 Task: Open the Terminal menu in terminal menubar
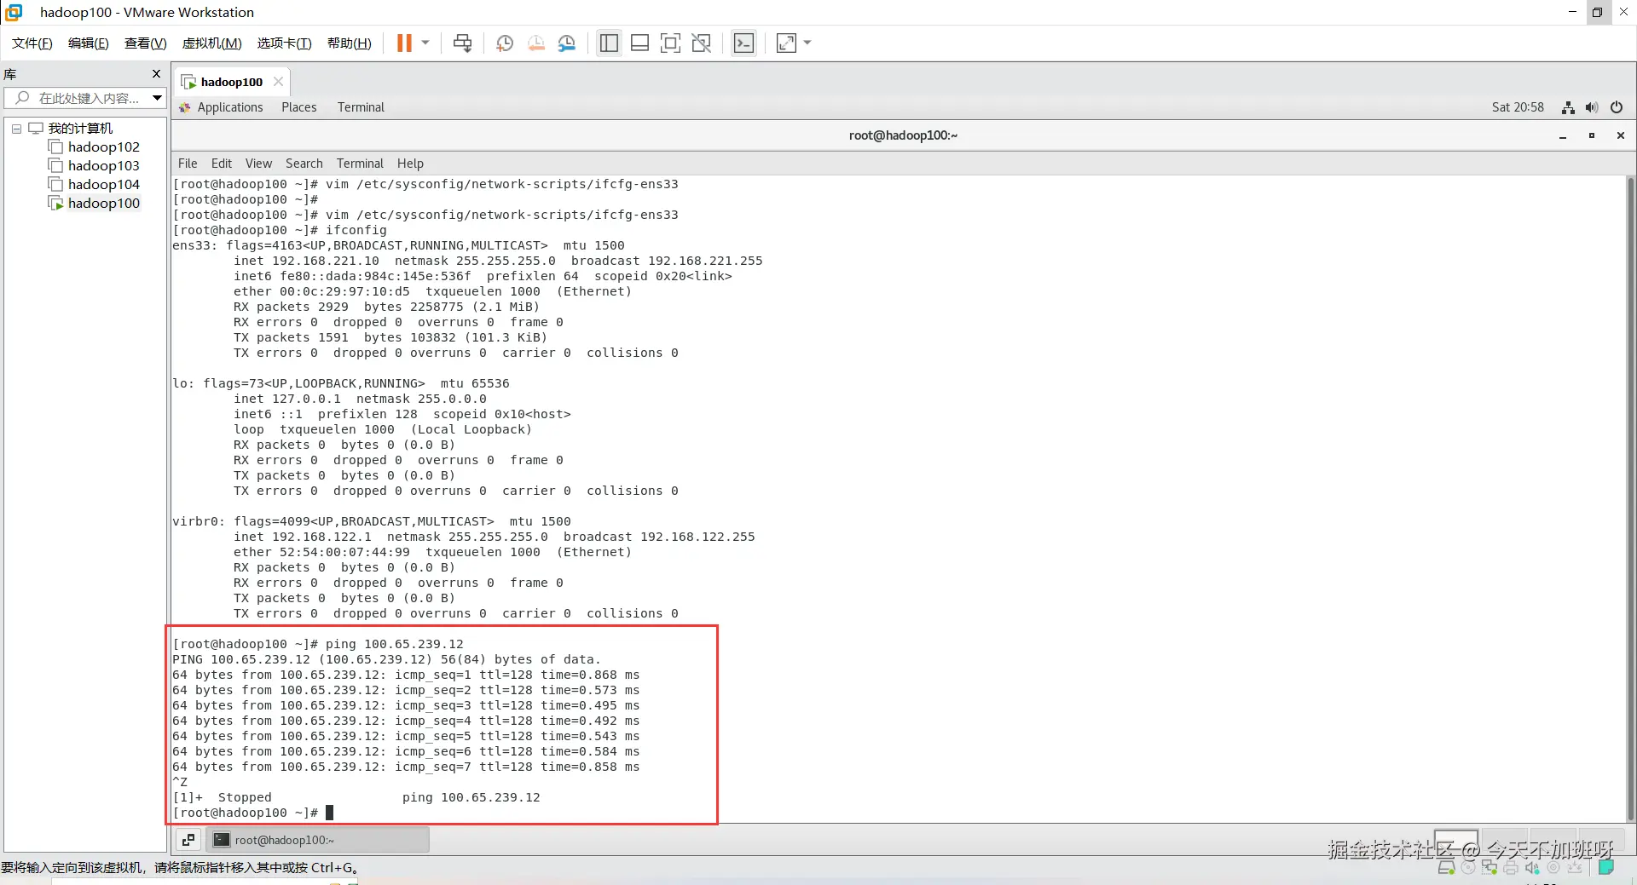[360, 164]
